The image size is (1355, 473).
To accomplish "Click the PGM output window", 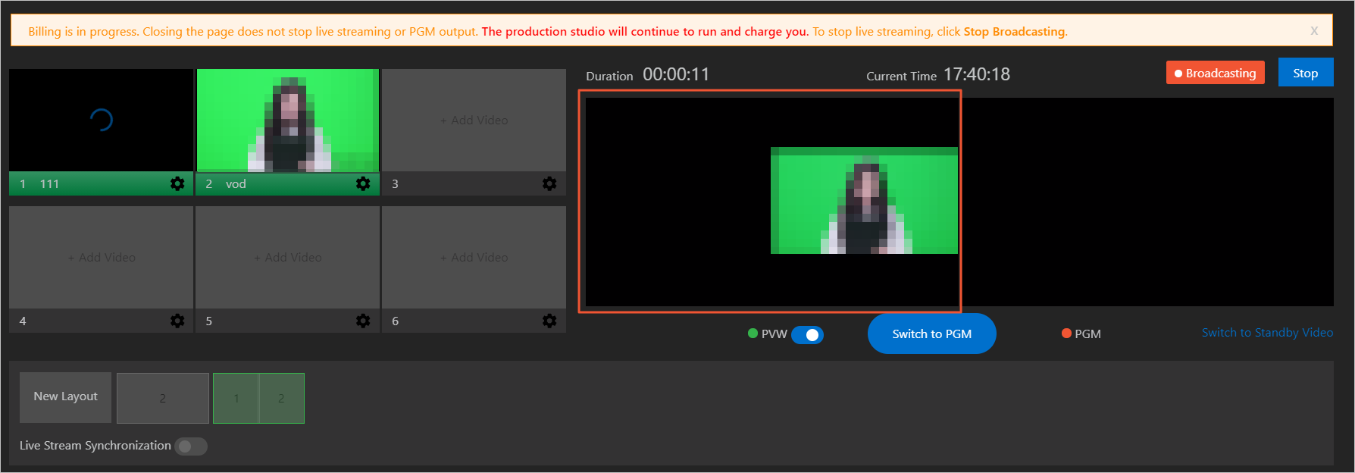I will (x=1147, y=202).
